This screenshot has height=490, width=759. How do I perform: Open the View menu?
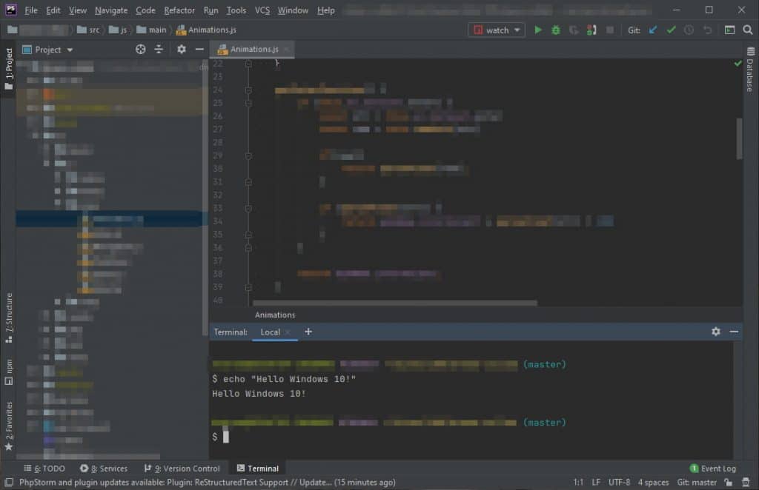coord(77,10)
